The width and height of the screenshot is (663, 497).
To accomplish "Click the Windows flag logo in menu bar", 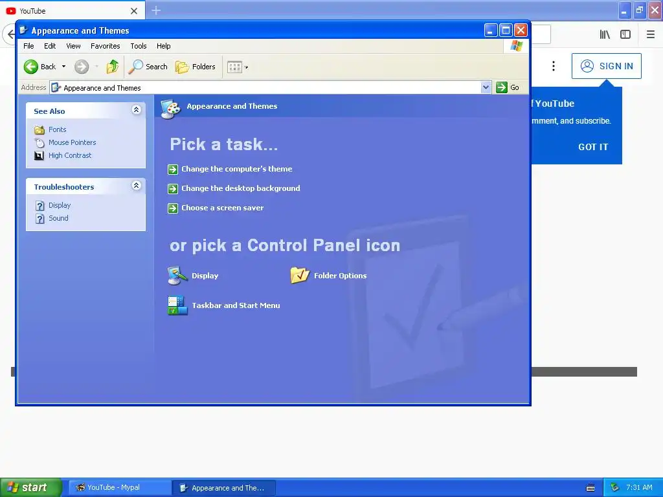I will 516,46.
